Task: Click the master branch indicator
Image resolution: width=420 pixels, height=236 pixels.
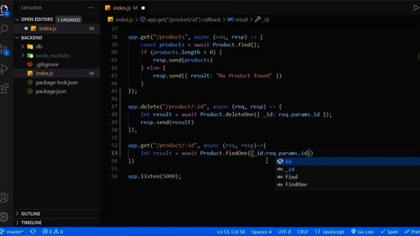Action: [12, 231]
